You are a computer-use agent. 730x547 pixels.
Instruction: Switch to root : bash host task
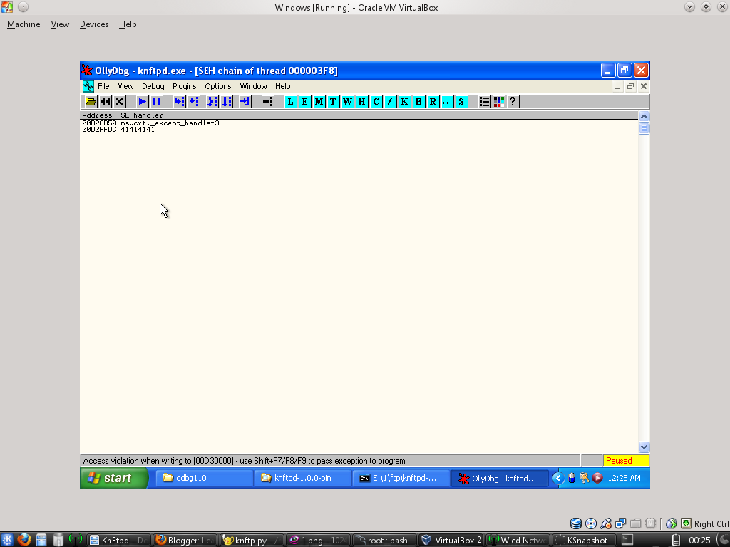[384, 540]
